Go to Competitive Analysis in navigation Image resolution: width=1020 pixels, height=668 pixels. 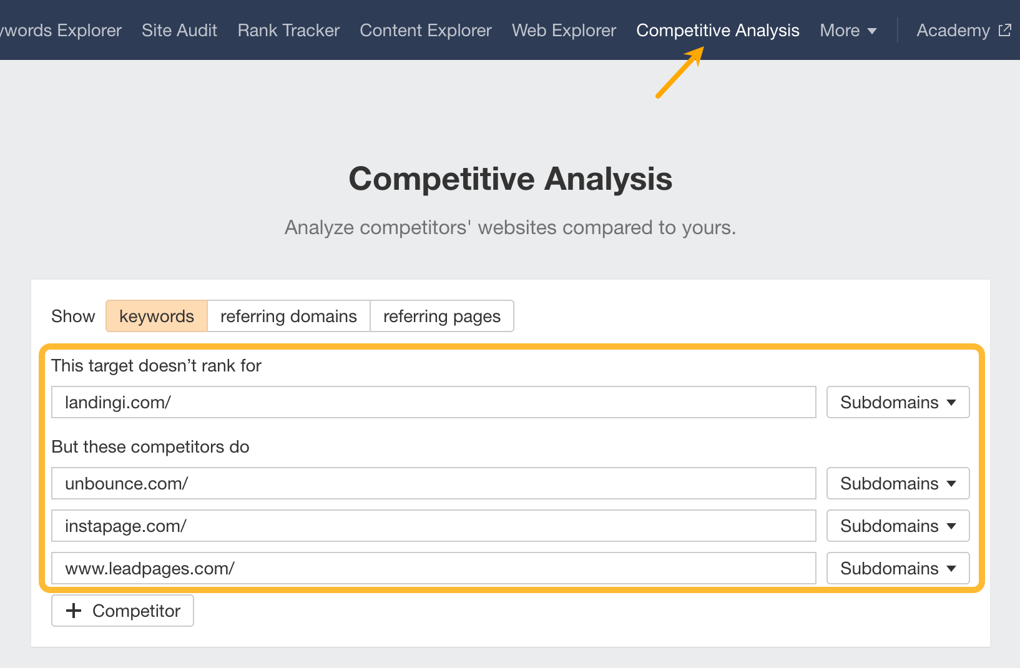[717, 30]
